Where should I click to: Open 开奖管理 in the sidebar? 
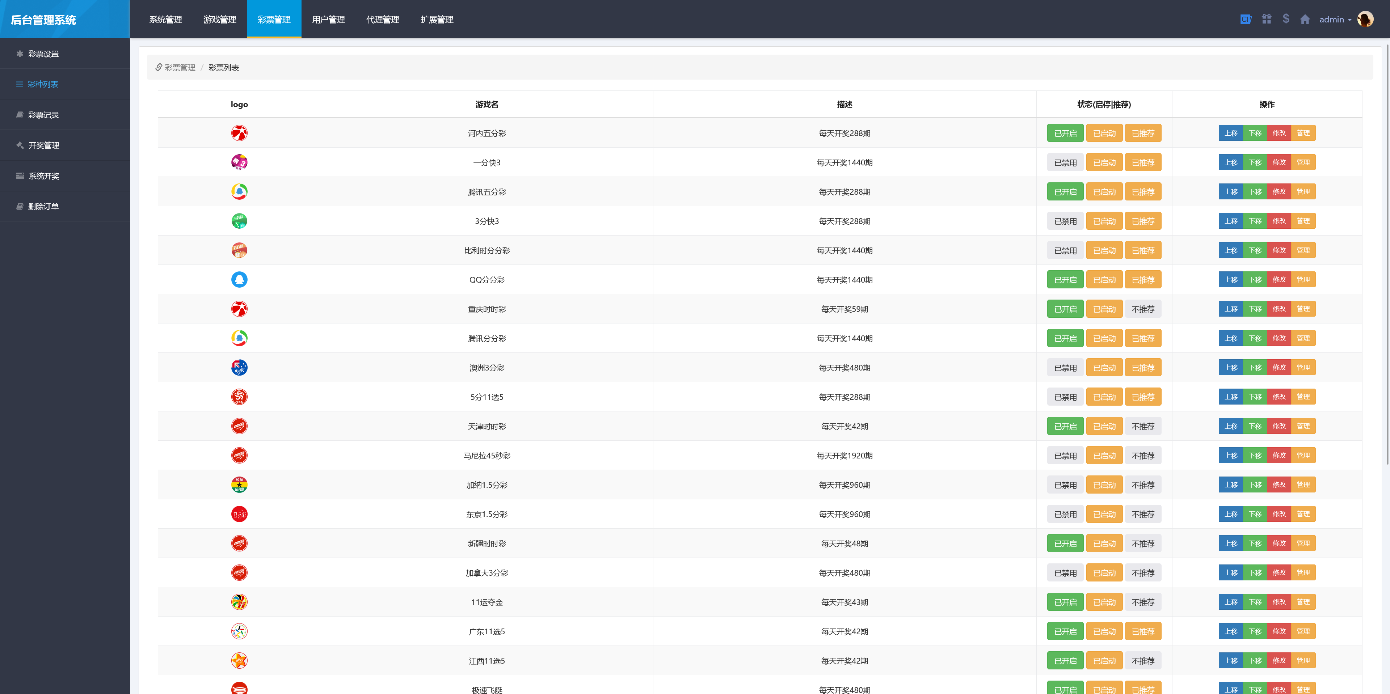[x=65, y=145]
